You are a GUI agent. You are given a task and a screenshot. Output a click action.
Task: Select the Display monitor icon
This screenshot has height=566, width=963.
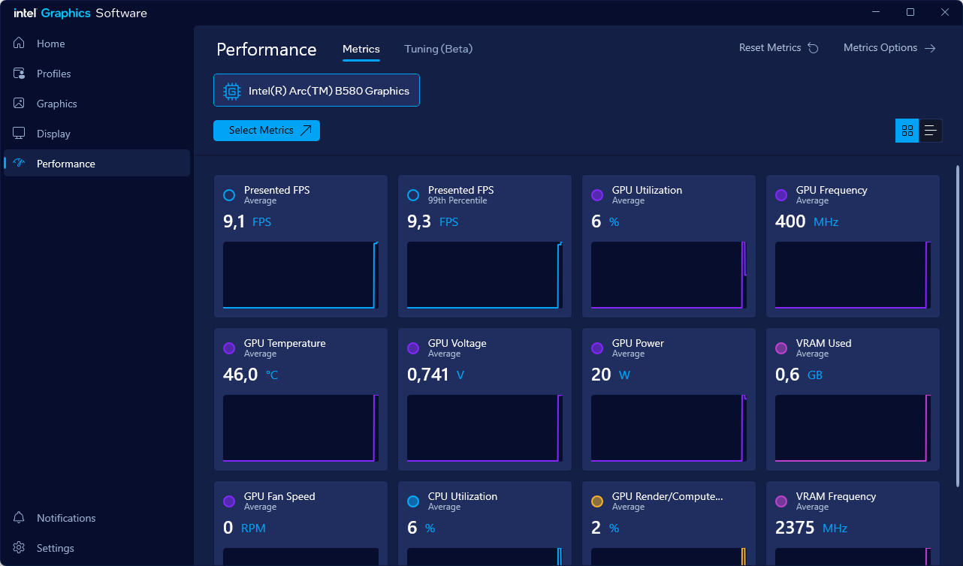[20, 134]
